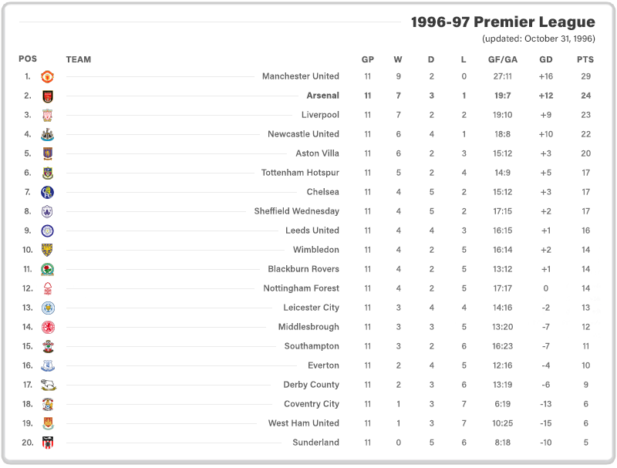617x468 pixels.
Task: Click the Everton club crest icon
Action: [48, 365]
